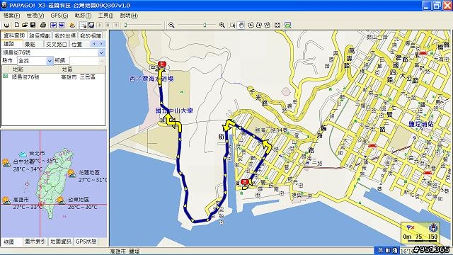Click the orange landmark icon in the toolbar

(x=72, y=25)
